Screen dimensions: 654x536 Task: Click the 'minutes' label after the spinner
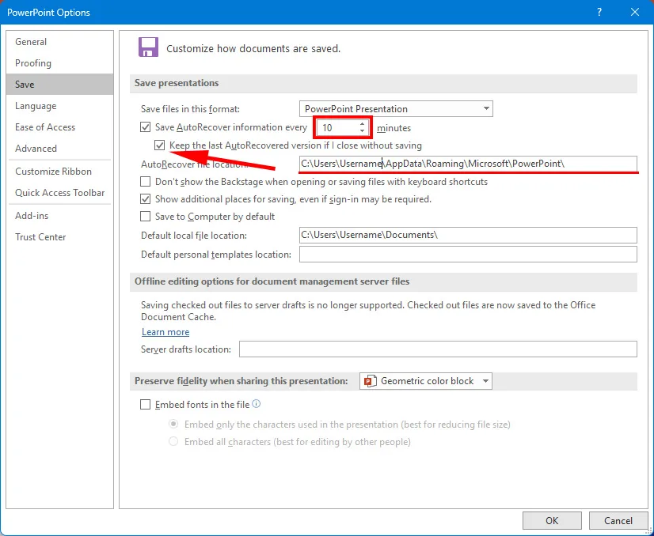coord(394,128)
